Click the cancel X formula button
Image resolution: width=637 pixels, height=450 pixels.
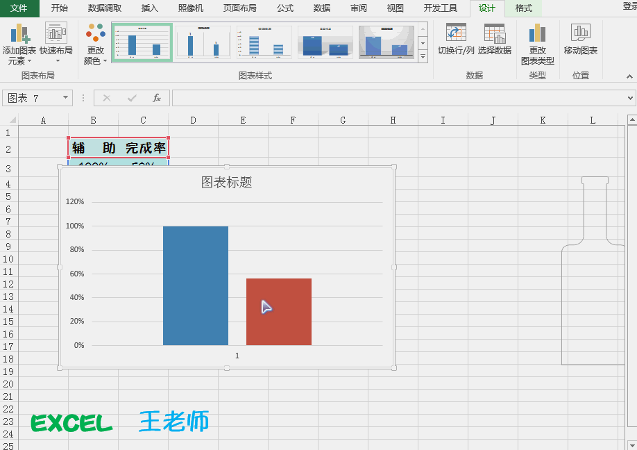click(107, 98)
